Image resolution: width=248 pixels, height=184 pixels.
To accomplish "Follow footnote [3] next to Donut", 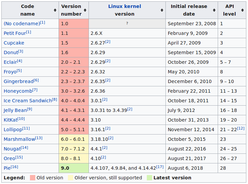I will click(21, 51).
